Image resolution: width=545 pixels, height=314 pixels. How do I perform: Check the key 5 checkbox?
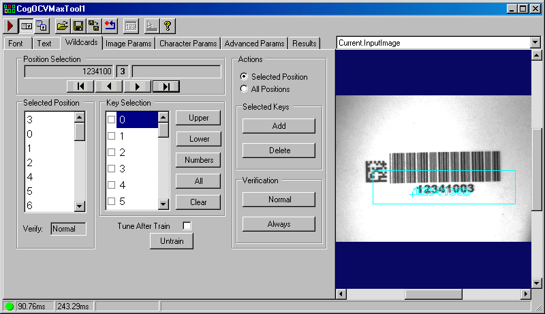[x=111, y=201]
